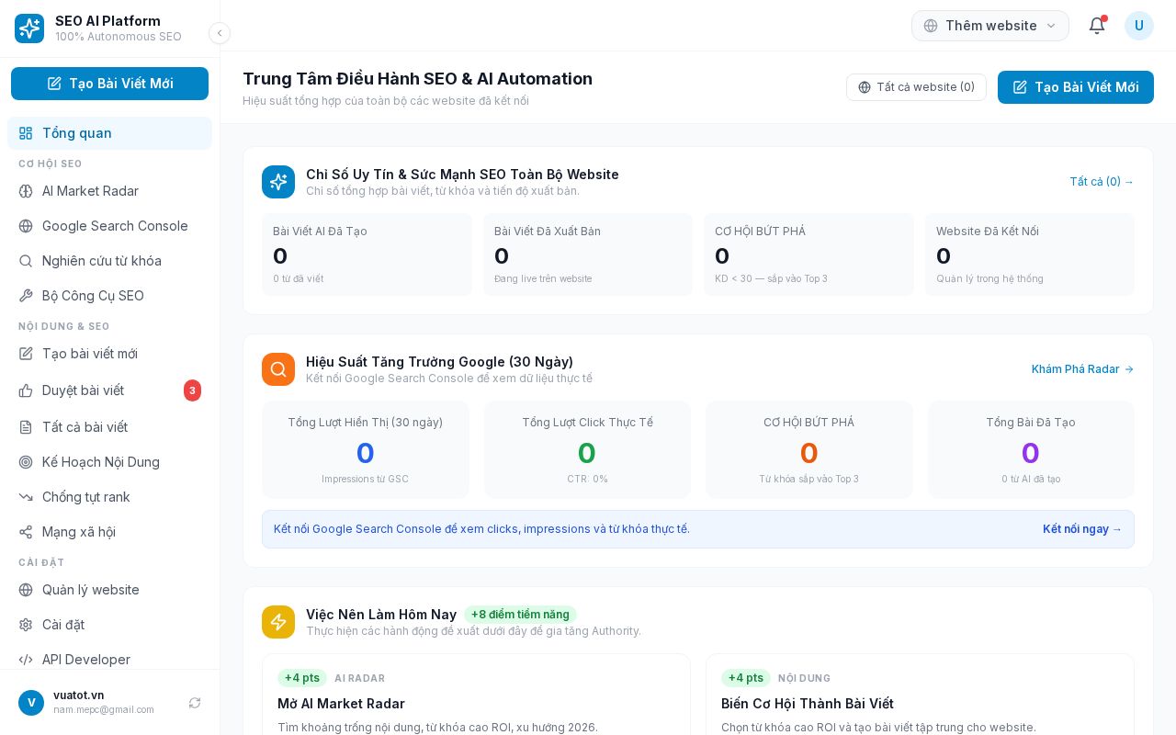Collapse the sidebar with the chevron button
This screenshot has width=1176, height=735.
[220, 33]
